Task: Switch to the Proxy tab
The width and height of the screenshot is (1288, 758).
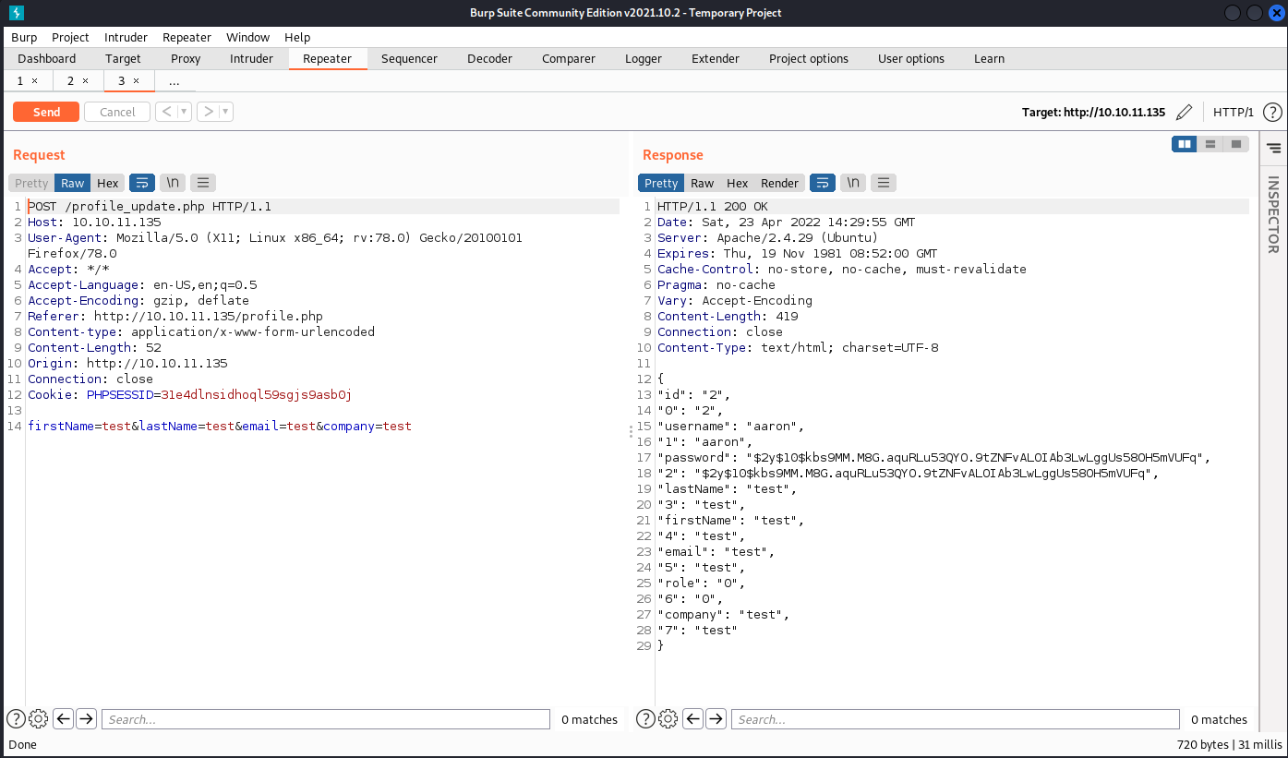Action: [x=186, y=58]
